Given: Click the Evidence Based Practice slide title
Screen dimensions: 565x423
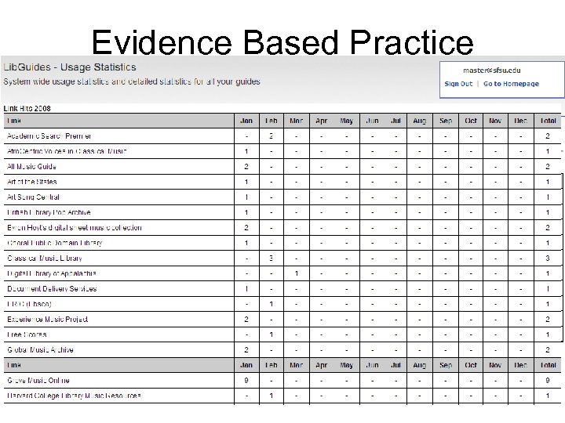Looking at the screenshot, I should point(282,42).
